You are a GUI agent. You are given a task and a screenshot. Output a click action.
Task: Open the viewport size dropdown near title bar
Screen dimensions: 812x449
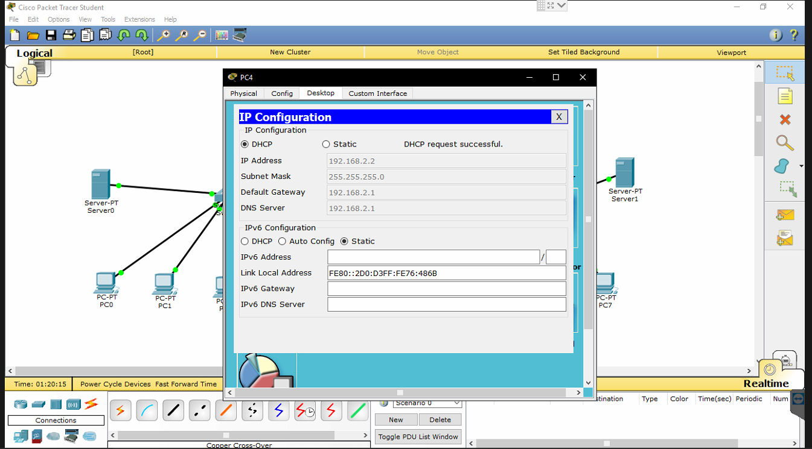(x=560, y=5)
